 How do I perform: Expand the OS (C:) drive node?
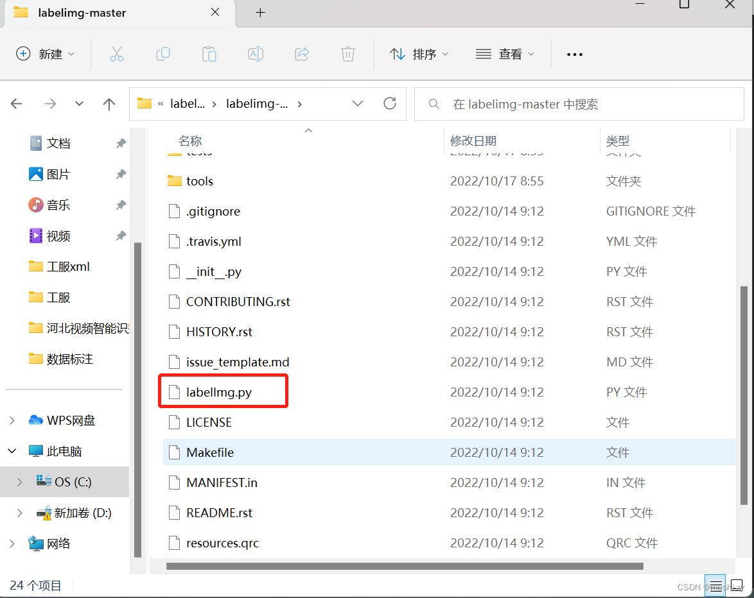click(20, 483)
